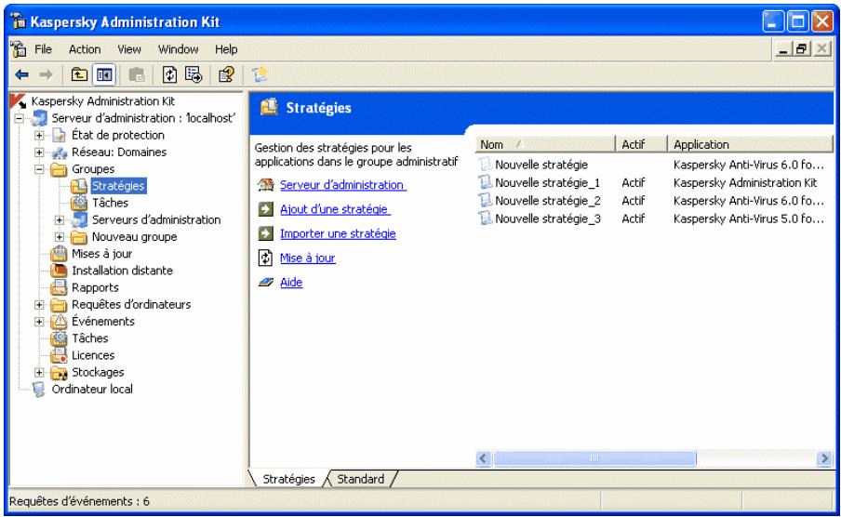Click the Événements warning icon
The width and height of the screenshot is (841, 517).
pyautogui.click(x=59, y=322)
